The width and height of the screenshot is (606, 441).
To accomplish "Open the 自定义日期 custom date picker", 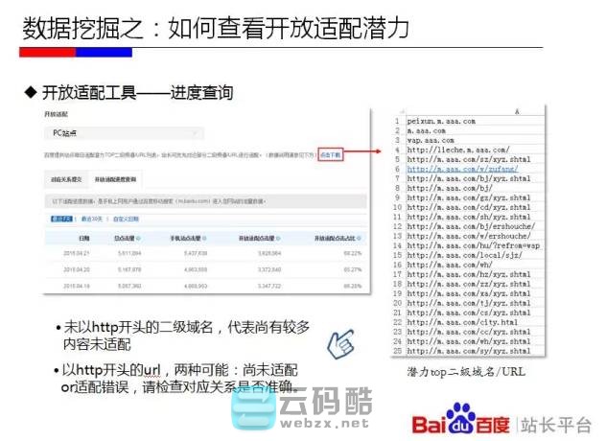I will pyautogui.click(x=128, y=219).
